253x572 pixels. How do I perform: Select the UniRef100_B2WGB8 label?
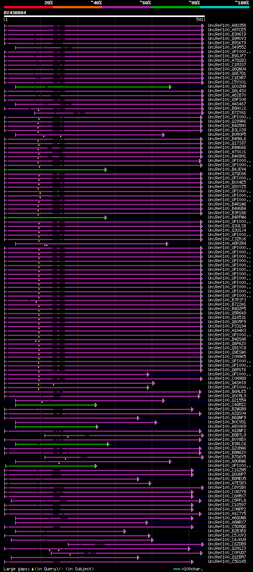click(227, 409)
